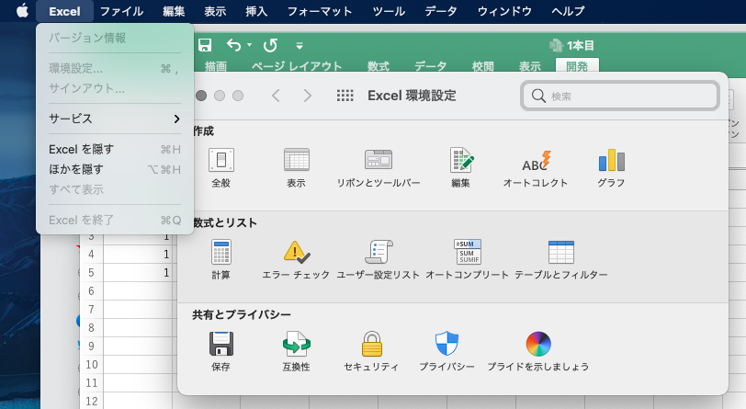This screenshot has height=409, width=746.
Task: Open the データ menu in menu bar
Action: (441, 11)
